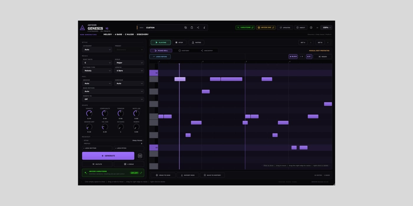Click the music note icon in seed bar
Screen dimensions: 413x206
point(204,28)
